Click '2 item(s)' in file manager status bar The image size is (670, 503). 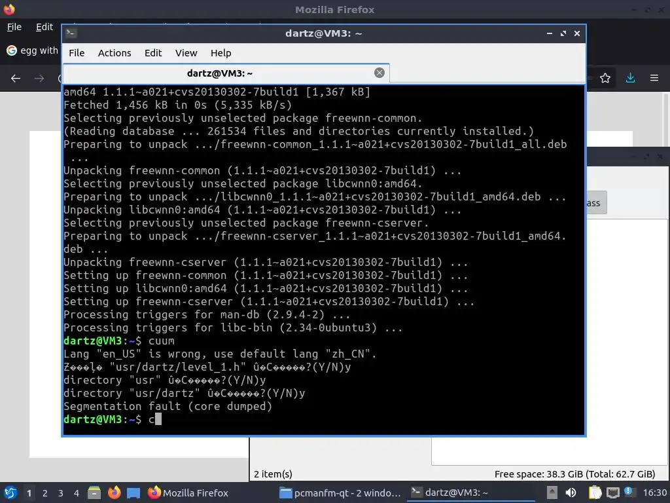[273, 474]
